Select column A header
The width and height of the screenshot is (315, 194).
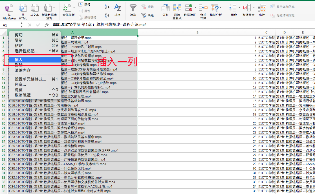pyautogui.click(x=72, y=32)
